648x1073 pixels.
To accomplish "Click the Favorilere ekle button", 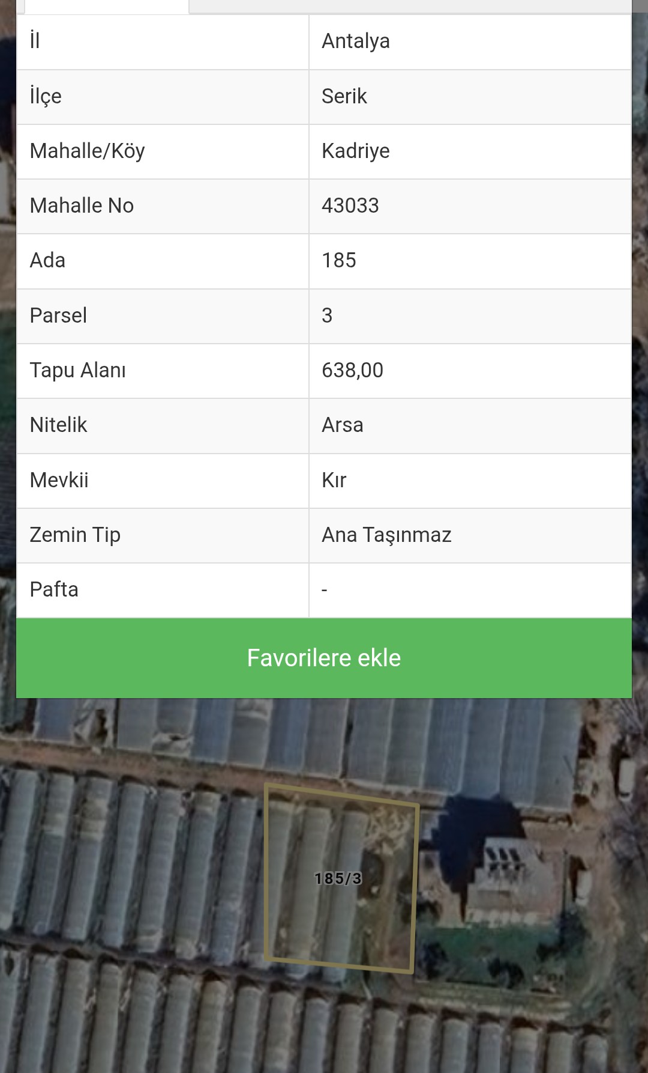I will click(x=324, y=658).
